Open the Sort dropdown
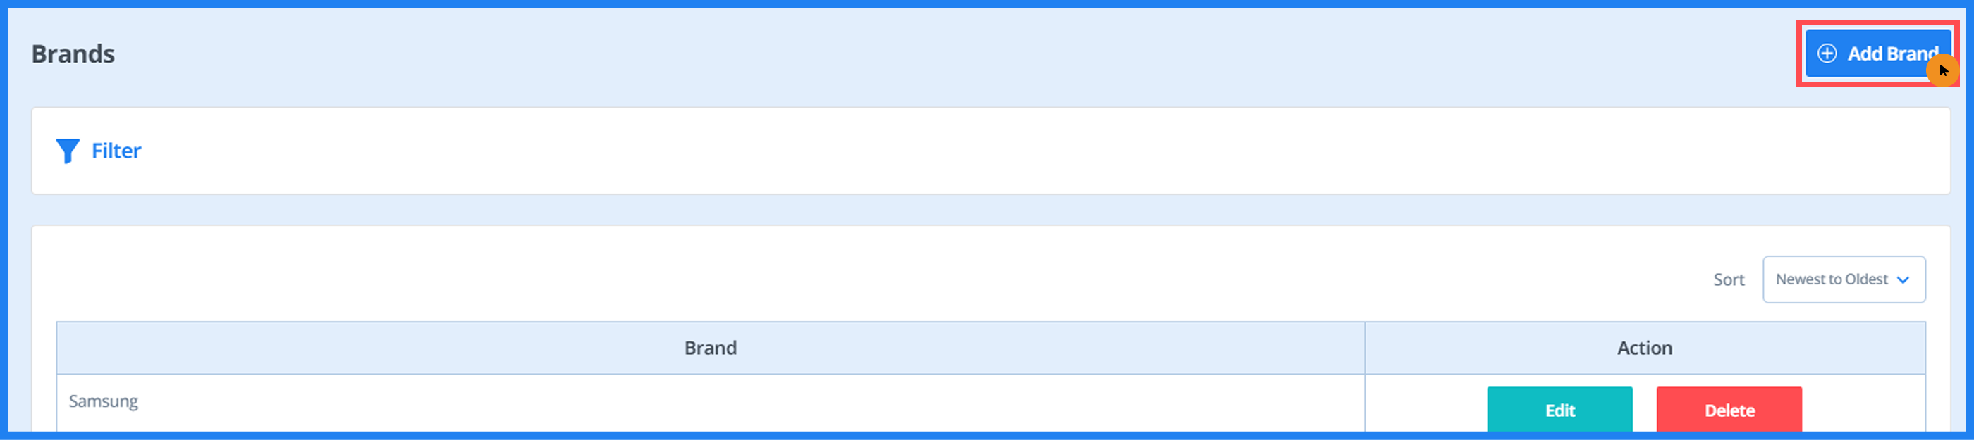Image resolution: width=1974 pixels, height=440 pixels. coord(1843,279)
